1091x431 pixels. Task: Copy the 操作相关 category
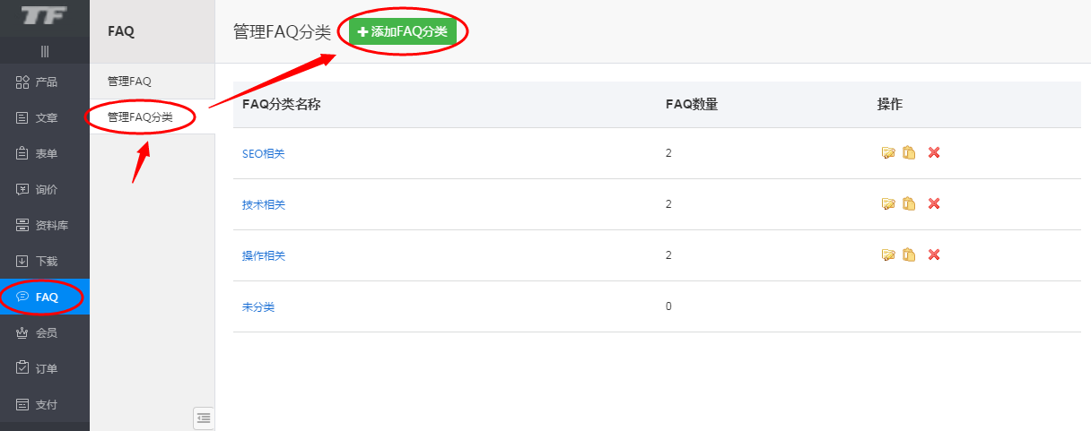[909, 255]
